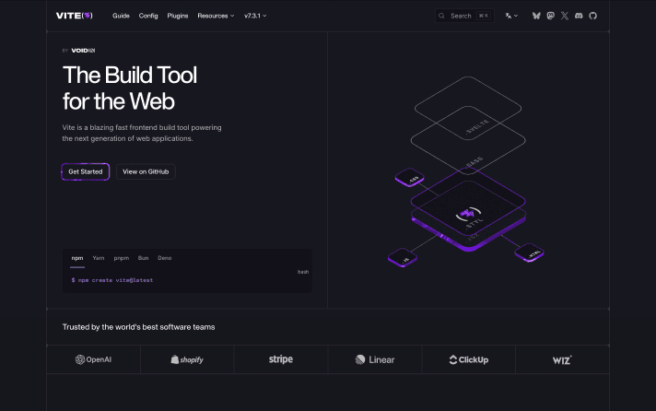
Task: Click the .JS tile in the illustration
Action: coord(403,258)
